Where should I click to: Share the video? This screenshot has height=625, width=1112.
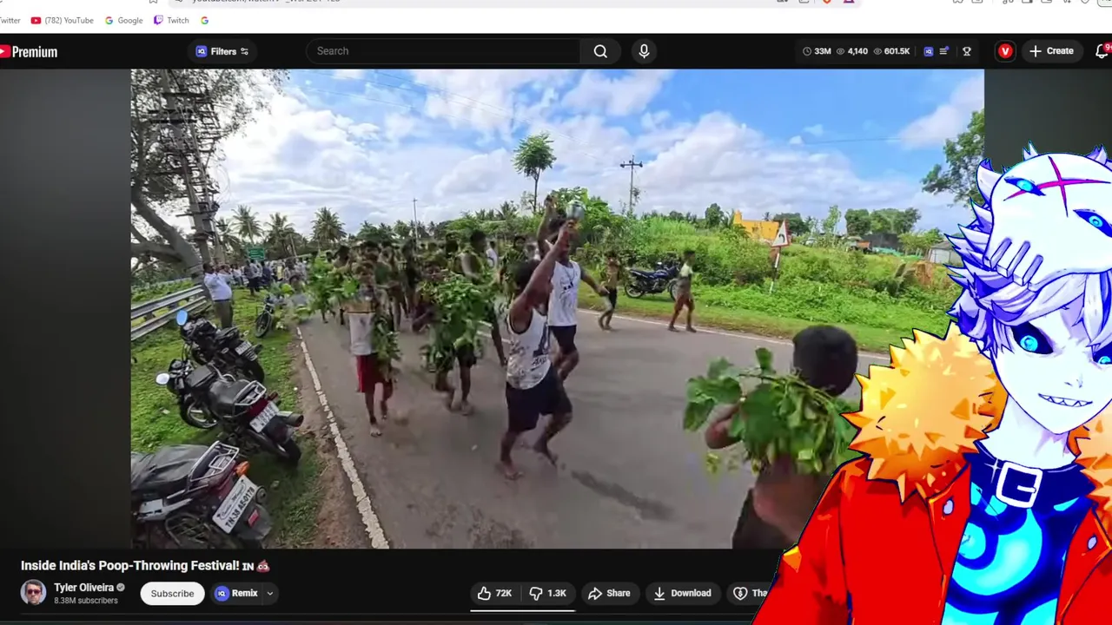coord(609,594)
